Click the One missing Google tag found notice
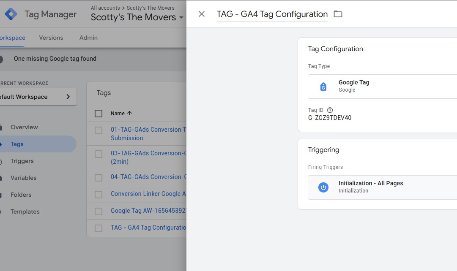 pyautogui.click(x=55, y=59)
